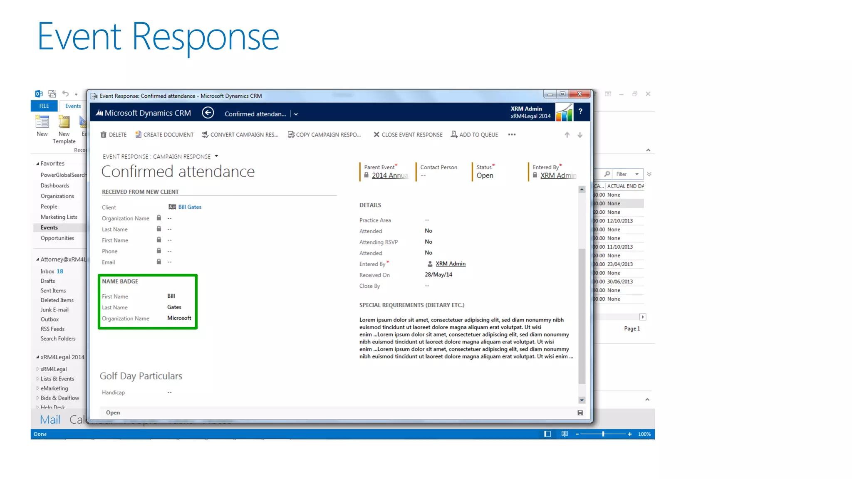Go to next record with down arrow
Image resolution: width=852 pixels, height=479 pixels.
coord(580,135)
